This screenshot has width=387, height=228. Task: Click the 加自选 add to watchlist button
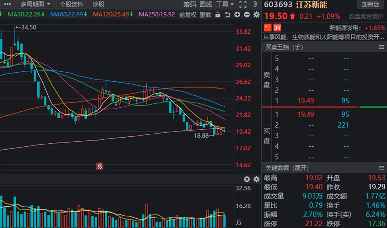pos(370,4)
